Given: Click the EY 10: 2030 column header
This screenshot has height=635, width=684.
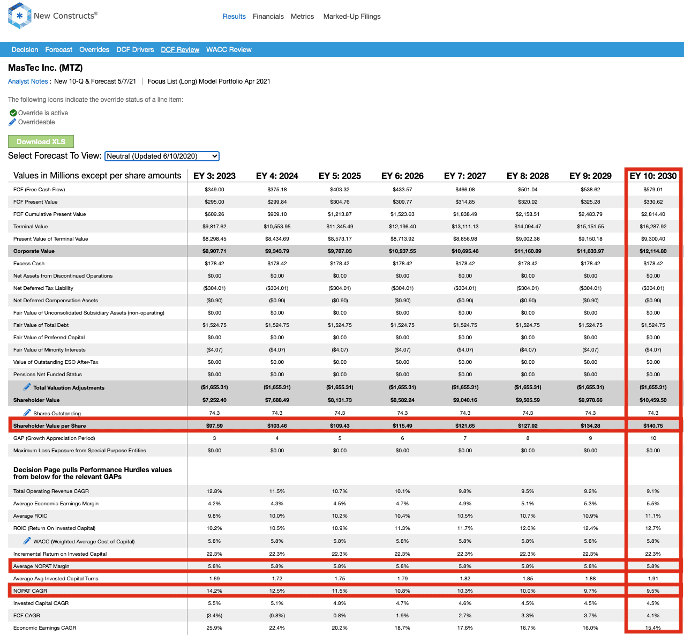Looking at the screenshot, I should [x=653, y=176].
